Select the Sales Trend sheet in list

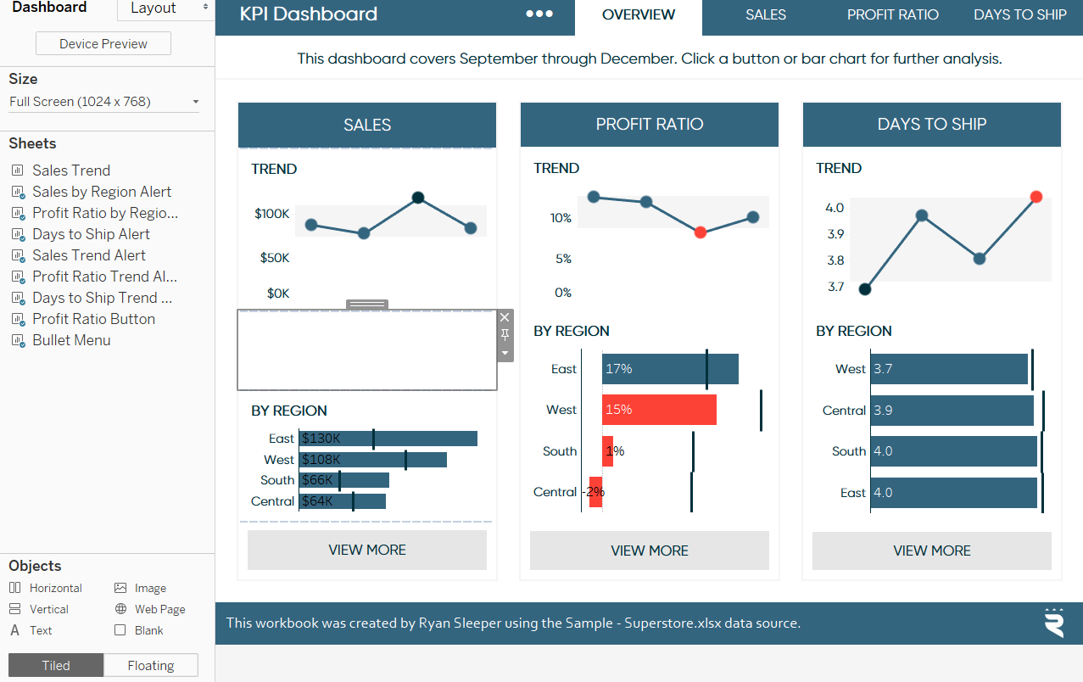click(71, 170)
